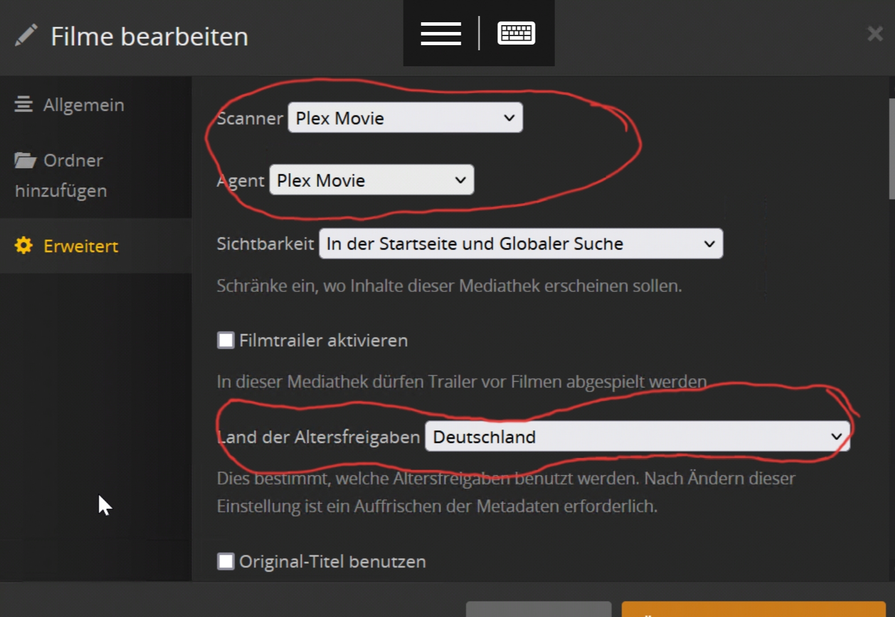
Task: Open the Land der Altersfreigaben dropdown
Action: point(637,436)
